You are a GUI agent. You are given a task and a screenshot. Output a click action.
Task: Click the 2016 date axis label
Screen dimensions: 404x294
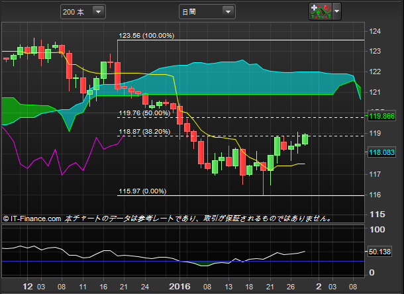(179, 287)
